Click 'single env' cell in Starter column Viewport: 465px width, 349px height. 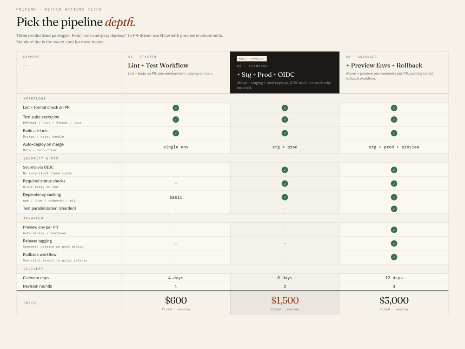[x=176, y=147]
